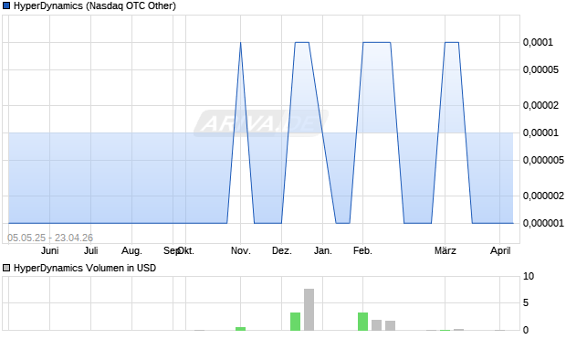
Task: Click the Aug. axis label
Action: [131, 250]
